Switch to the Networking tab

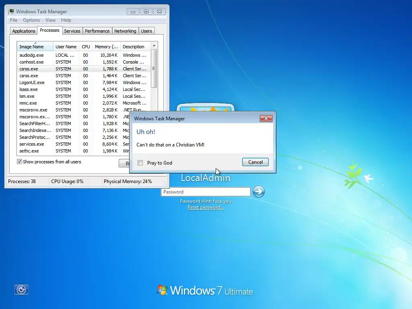(125, 31)
